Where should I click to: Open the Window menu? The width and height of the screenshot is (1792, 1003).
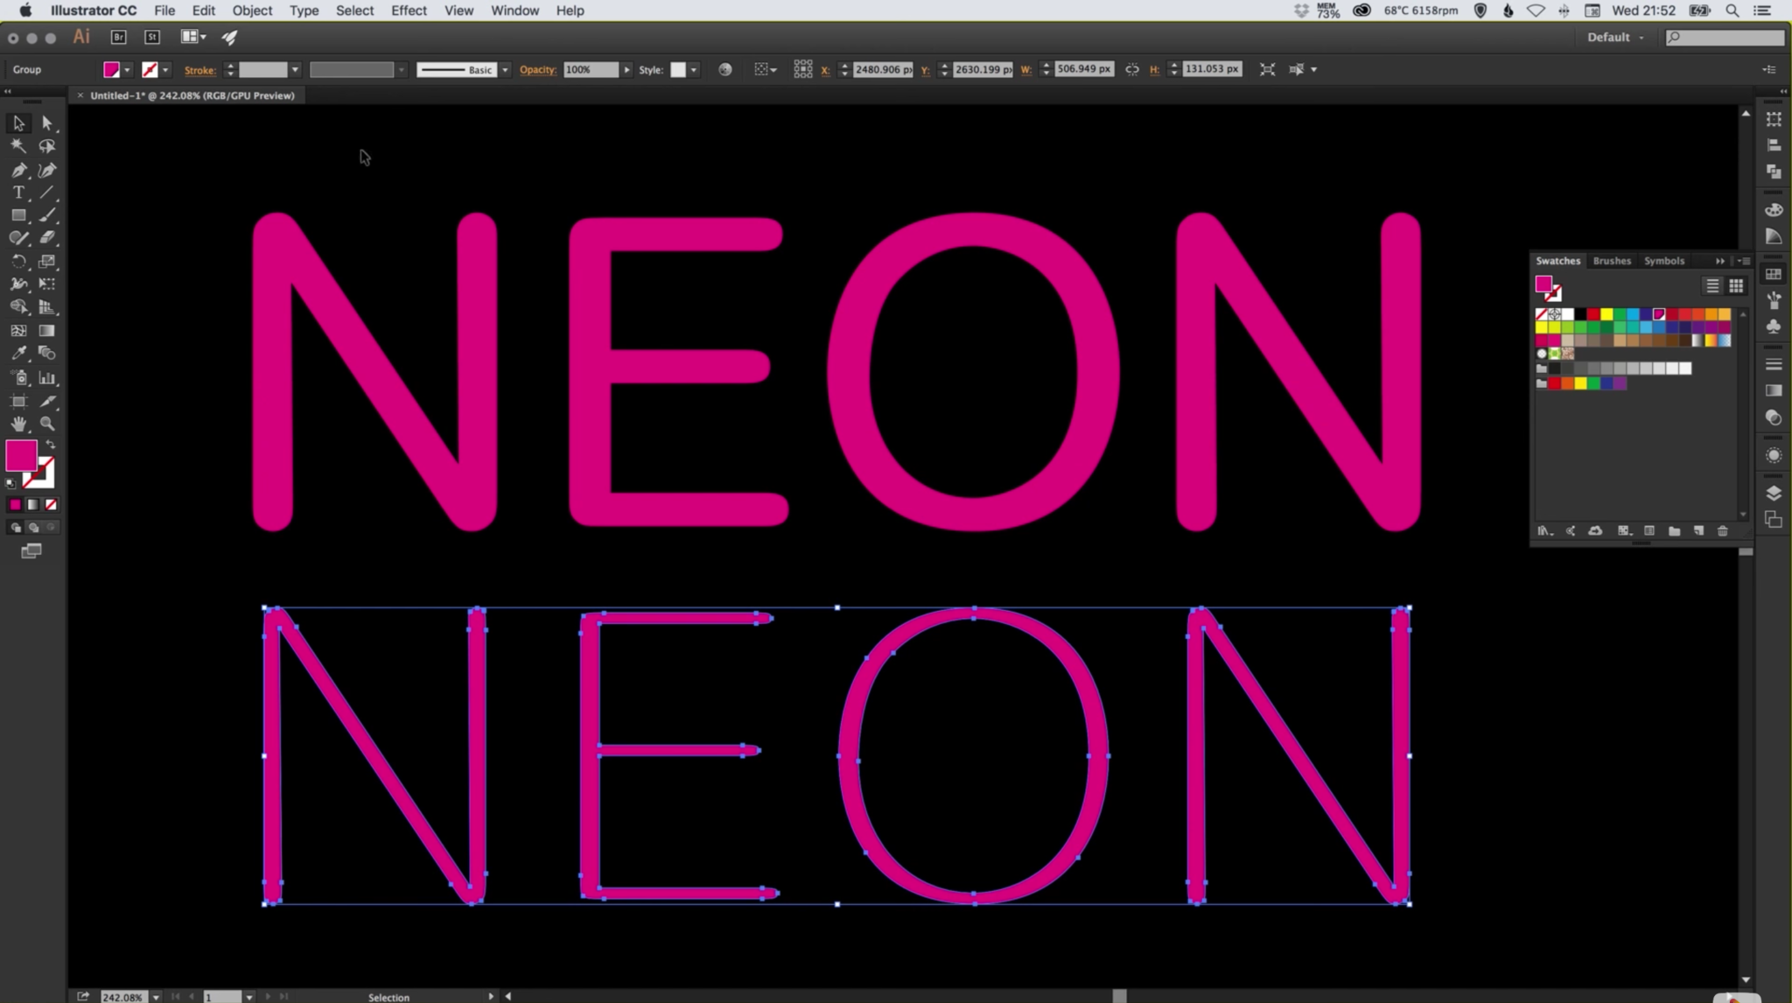point(514,10)
